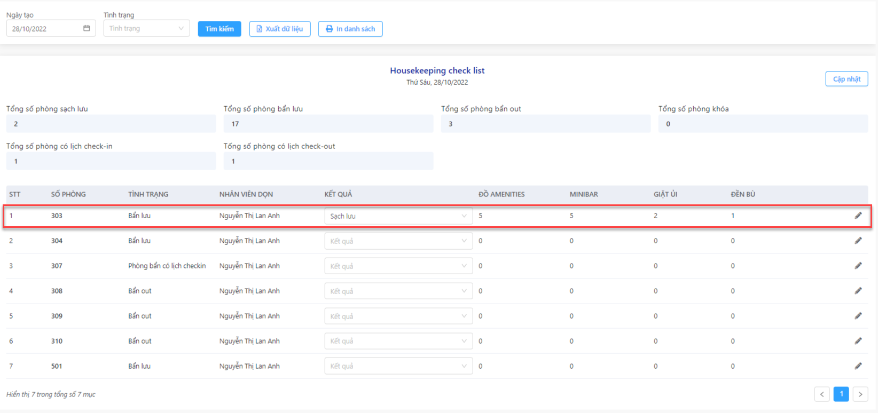Click the pencil edit icon for room 303

click(858, 216)
